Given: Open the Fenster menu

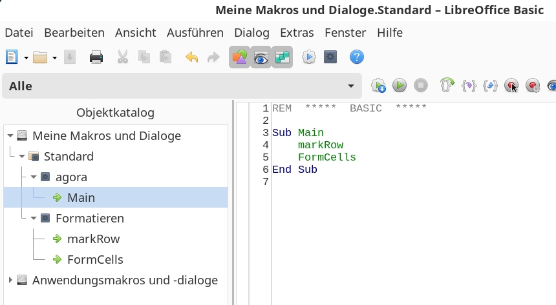Looking at the screenshot, I should click(345, 32).
